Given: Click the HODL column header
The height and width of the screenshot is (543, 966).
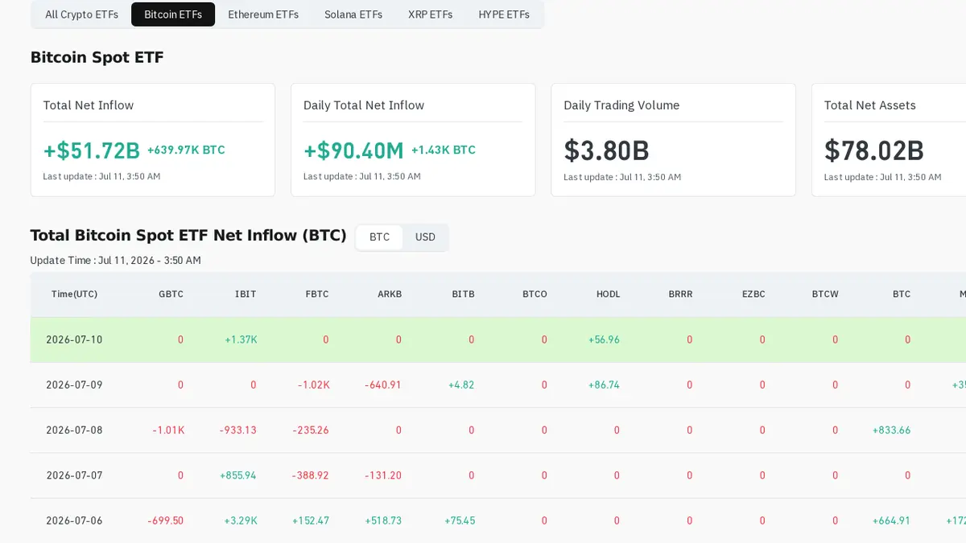Looking at the screenshot, I should point(609,294).
